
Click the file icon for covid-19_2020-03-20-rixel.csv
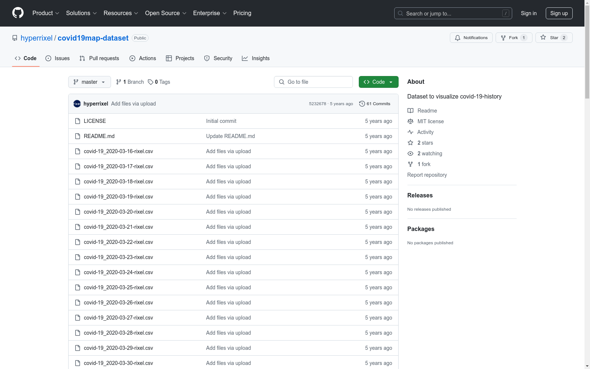pos(77,212)
